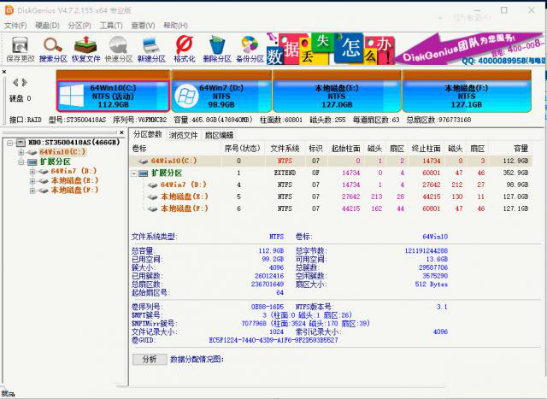Click the 容量 column header
Viewport: 547px width, 399px height.
pyautogui.click(x=510, y=149)
